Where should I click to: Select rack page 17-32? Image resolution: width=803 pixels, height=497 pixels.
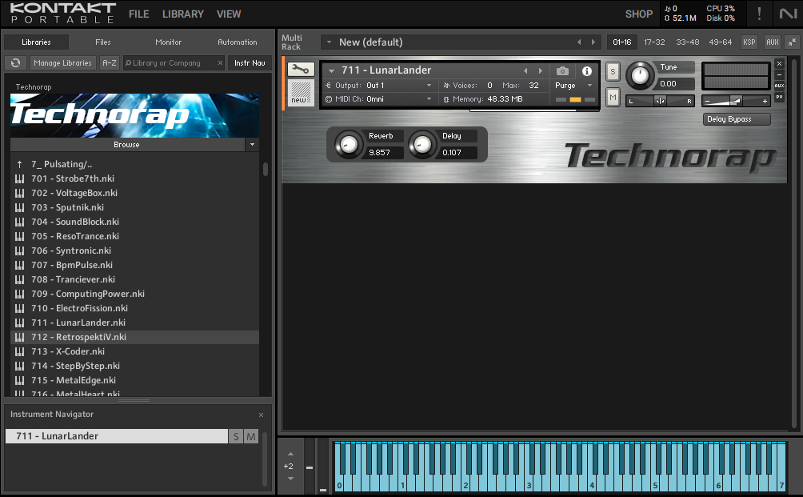(x=654, y=42)
